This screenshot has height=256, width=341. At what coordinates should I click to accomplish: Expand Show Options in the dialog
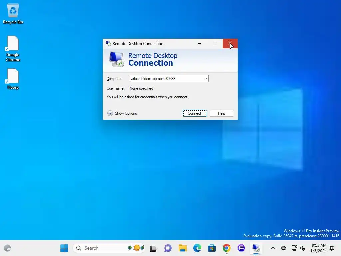[x=122, y=113]
